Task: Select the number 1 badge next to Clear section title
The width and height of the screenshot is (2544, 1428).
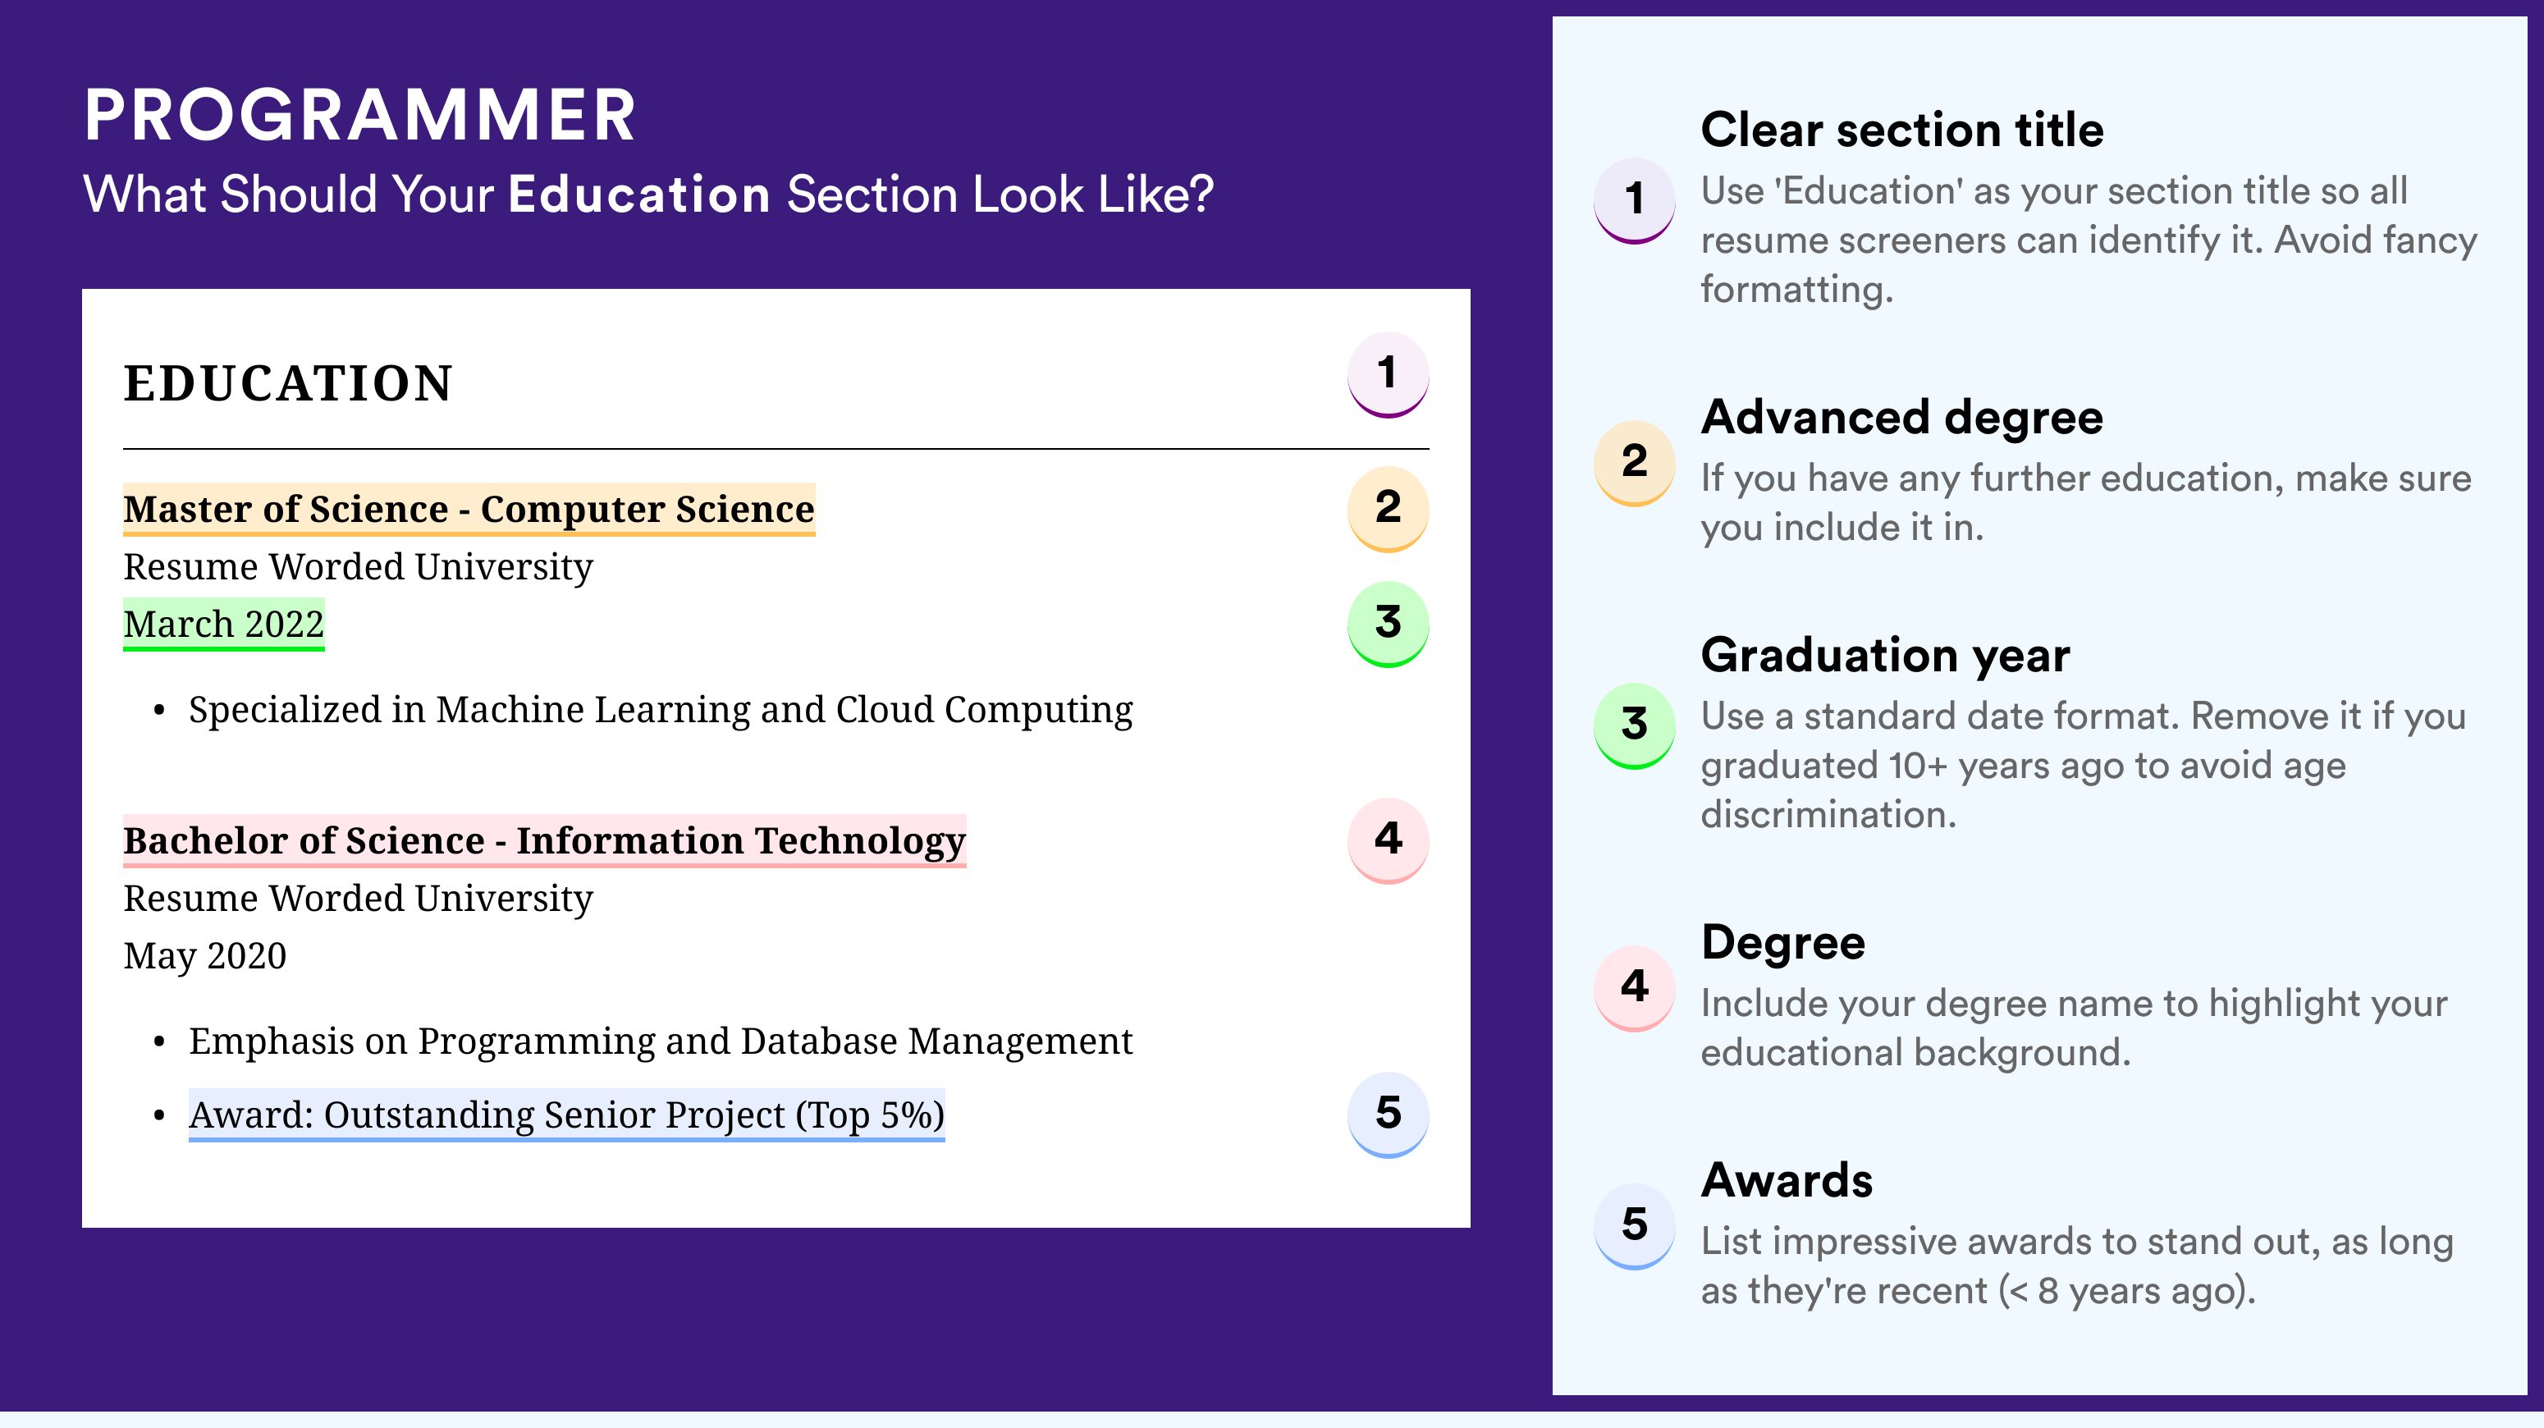Action: pyautogui.click(x=1635, y=200)
